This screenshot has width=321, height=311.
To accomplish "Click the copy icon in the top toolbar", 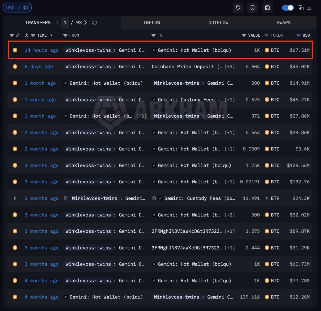I will 301,8.
